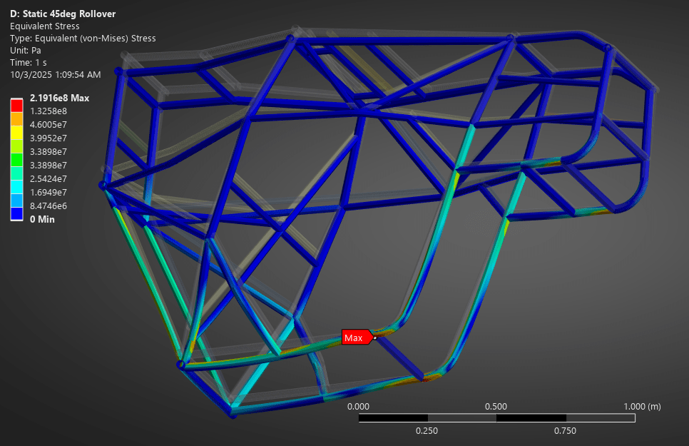Click the 'D: Static 45deg Rollover' title

pos(63,14)
